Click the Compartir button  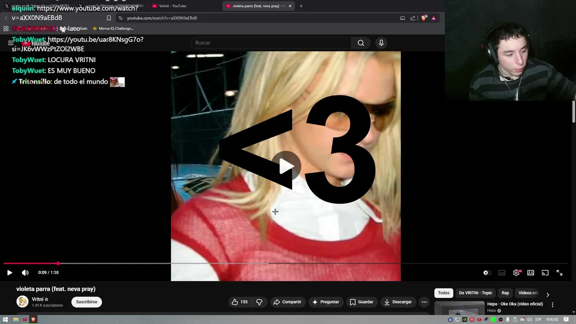pyautogui.click(x=288, y=302)
